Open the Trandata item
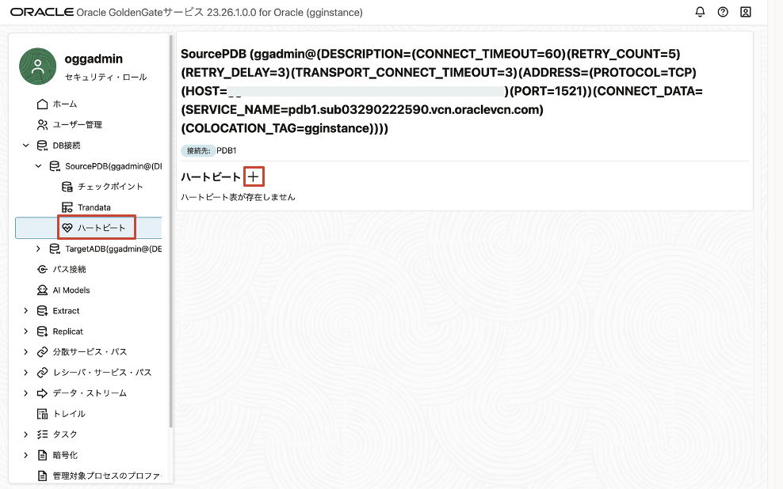Image resolution: width=783 pixels, height=489 pixels. [94, 207]
